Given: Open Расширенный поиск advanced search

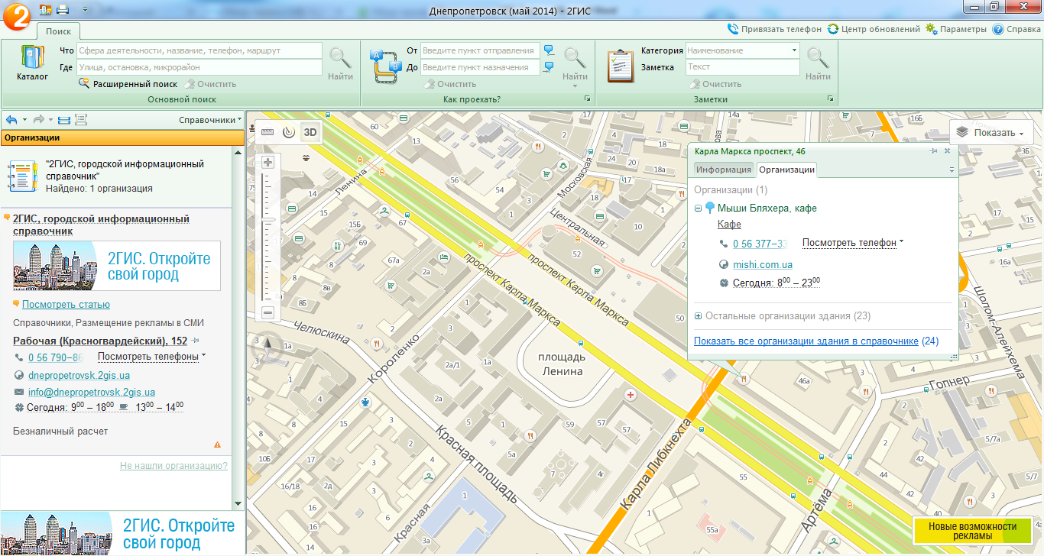Looking at the screenshot, I should [x=128, y=84].
